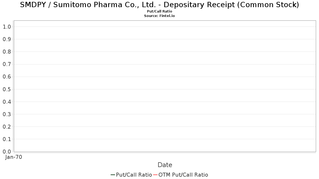The image size is (319, 179).
Task: Click the 0.9 y-axis label
Action: coord(7,39)
